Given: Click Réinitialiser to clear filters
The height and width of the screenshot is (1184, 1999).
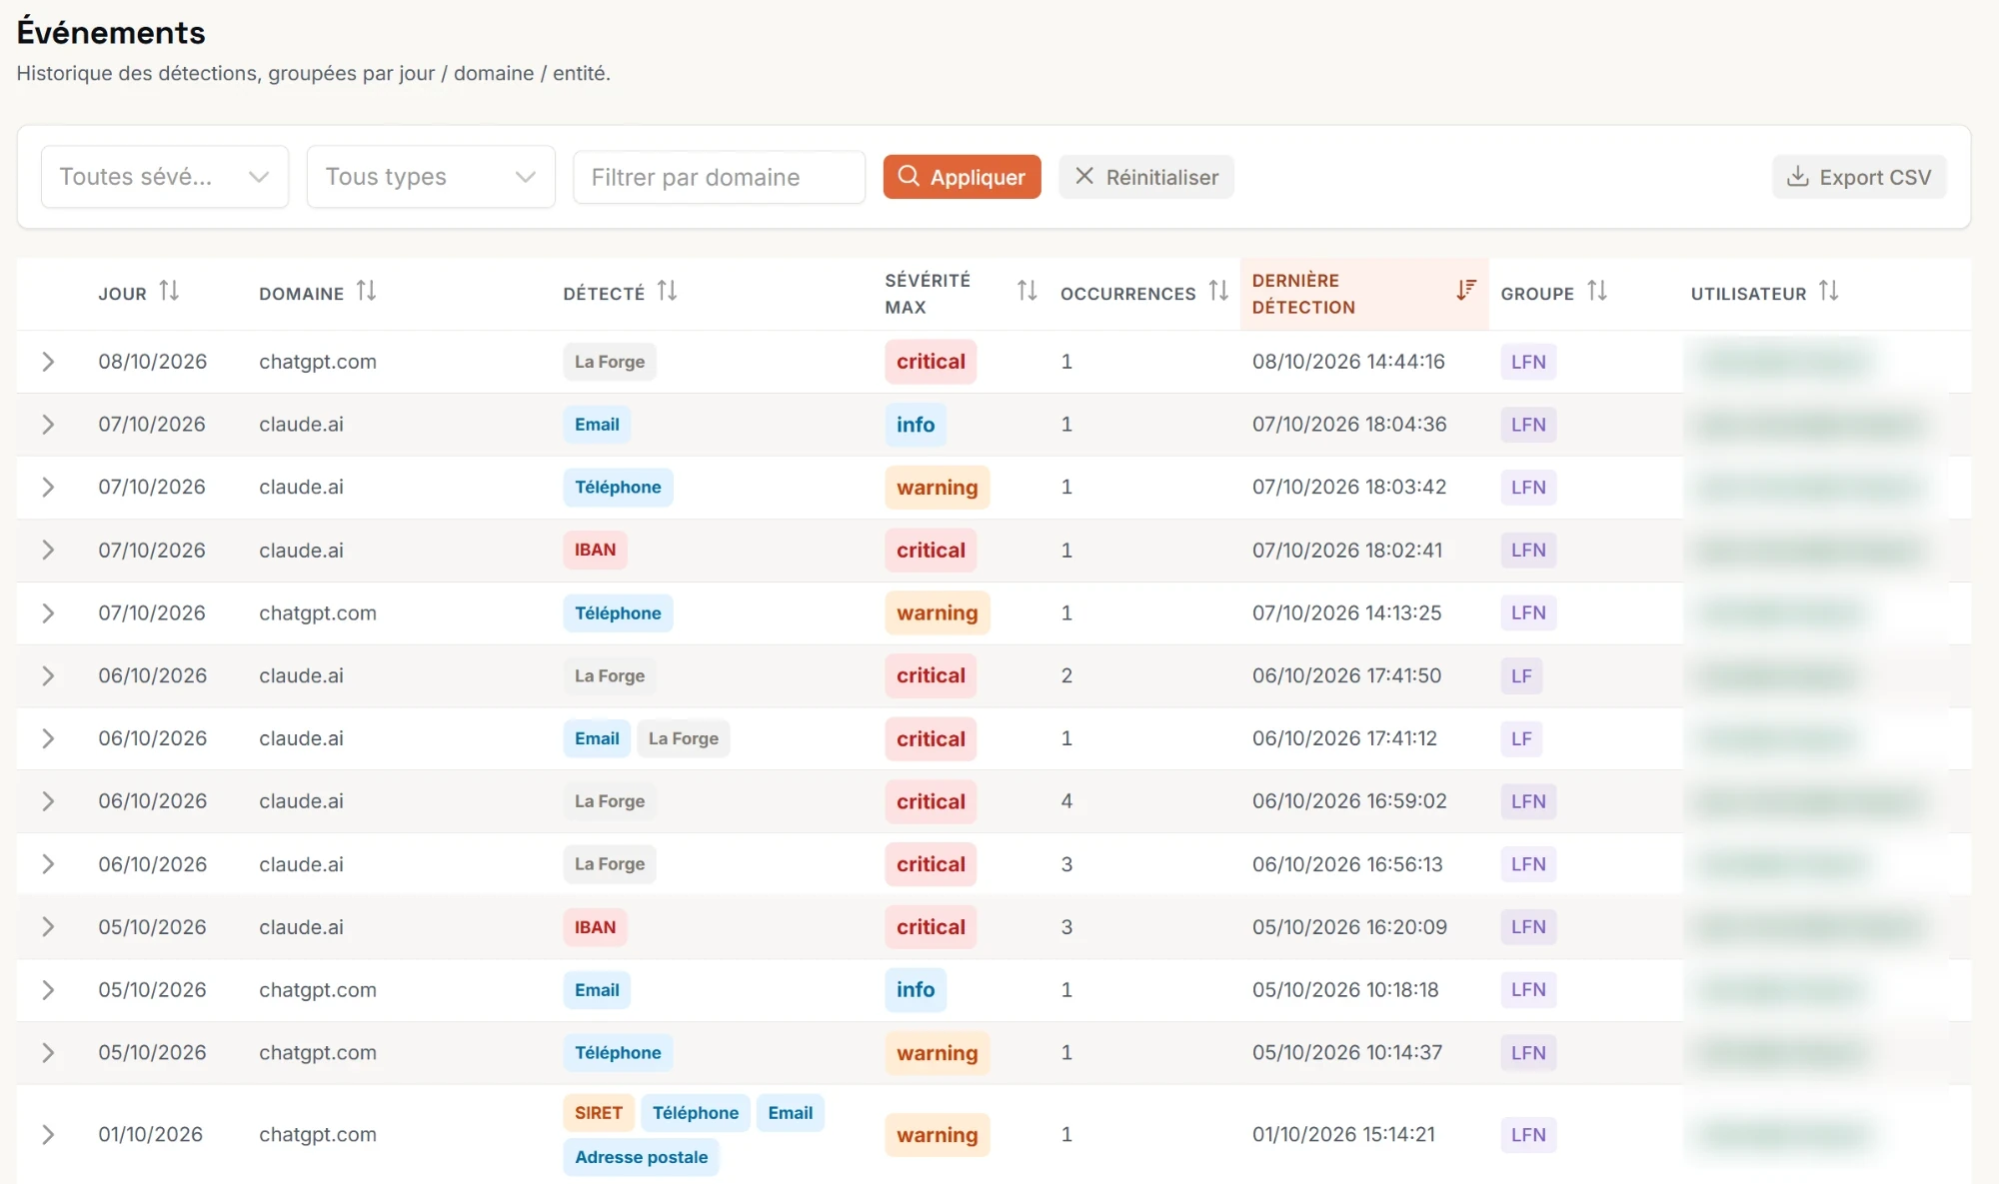Looking at the screenshot, I should point(1146,177).
